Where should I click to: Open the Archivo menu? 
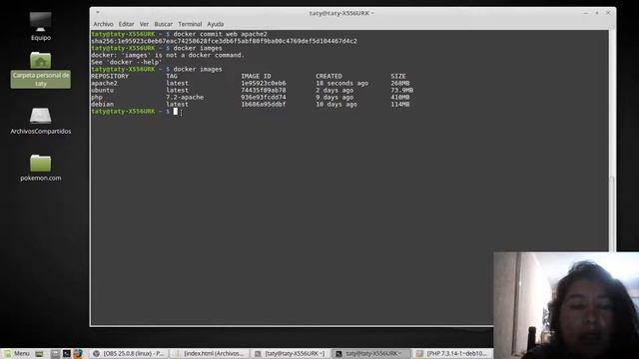point(103,24)
